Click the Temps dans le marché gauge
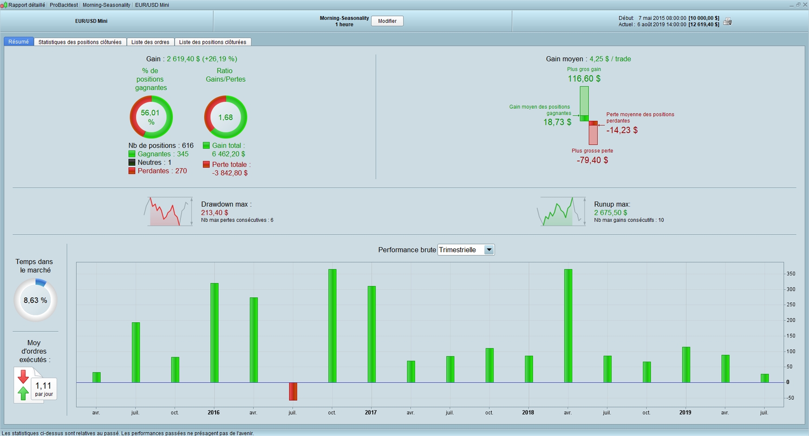Viewport: 809px width, 436px height. point(36,300)
